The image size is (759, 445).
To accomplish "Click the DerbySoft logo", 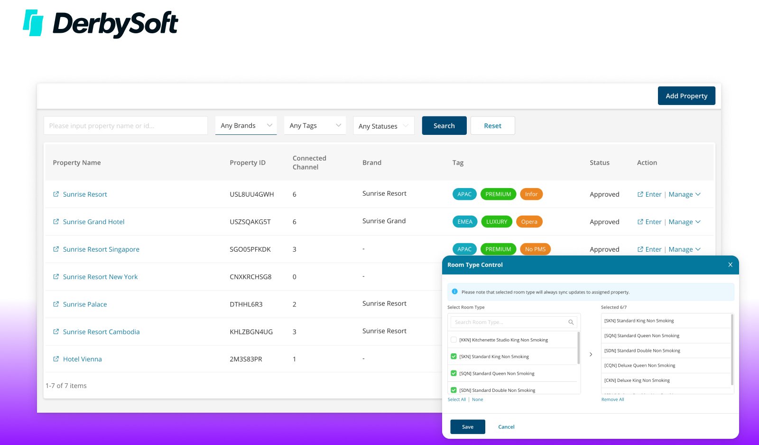I will click(x=101, y=24).
